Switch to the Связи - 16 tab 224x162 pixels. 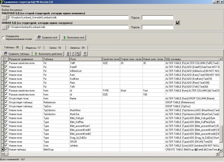pos(55,48)
